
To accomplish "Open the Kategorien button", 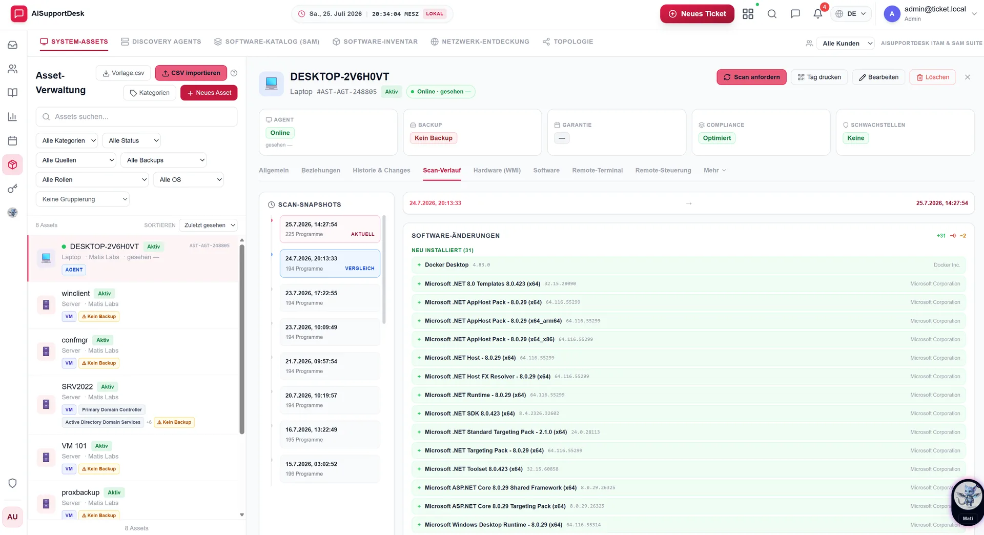I will click(150, 93).
